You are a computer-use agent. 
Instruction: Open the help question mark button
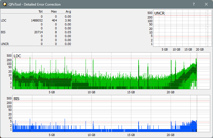tap(194, 4)
